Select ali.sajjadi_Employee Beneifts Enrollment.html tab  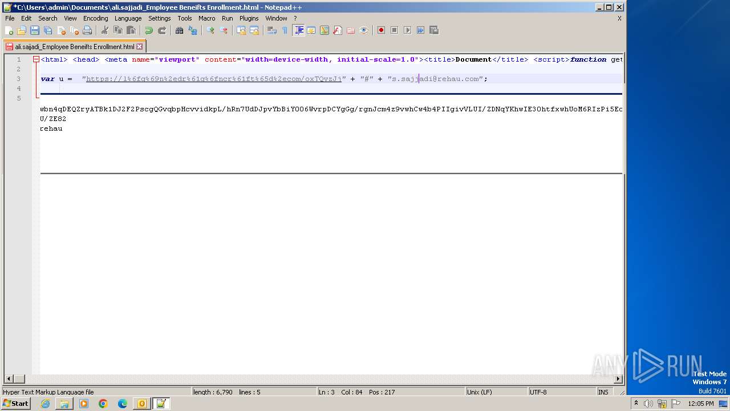point(74,47)
